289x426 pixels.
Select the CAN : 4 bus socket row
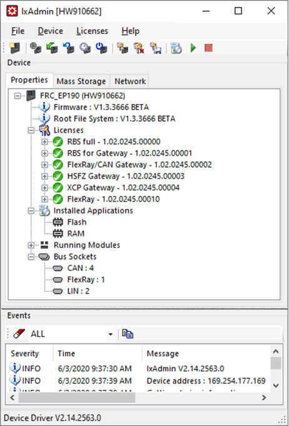[81, 268]
